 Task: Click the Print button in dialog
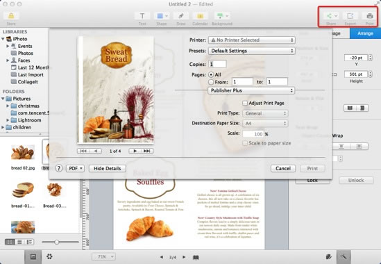point(312,168)
